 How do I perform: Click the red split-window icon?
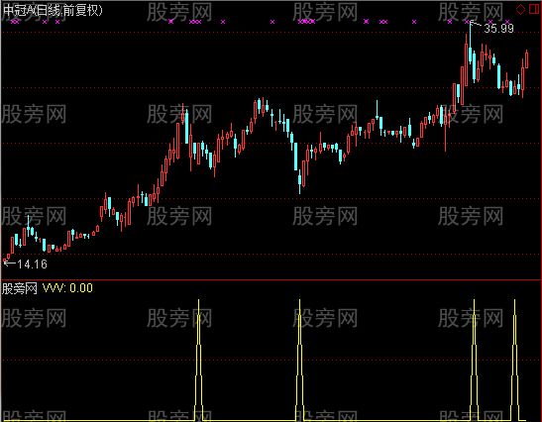(x=534, y=9)
